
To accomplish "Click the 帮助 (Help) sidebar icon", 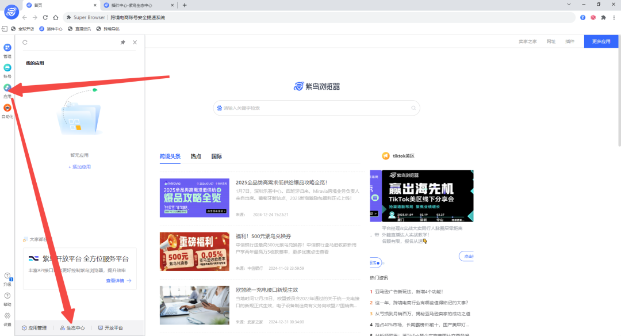I will (7, 296).
